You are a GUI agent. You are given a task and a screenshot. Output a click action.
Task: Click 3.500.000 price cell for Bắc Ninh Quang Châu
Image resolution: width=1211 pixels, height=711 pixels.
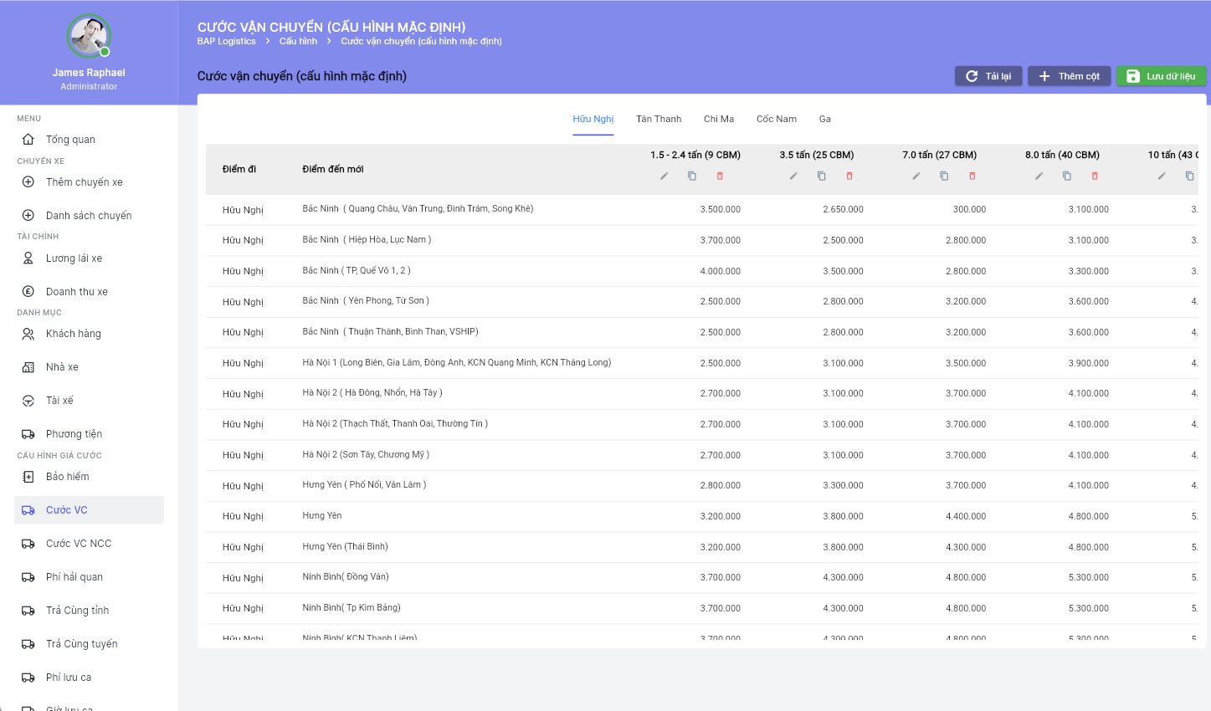point(720,209)
